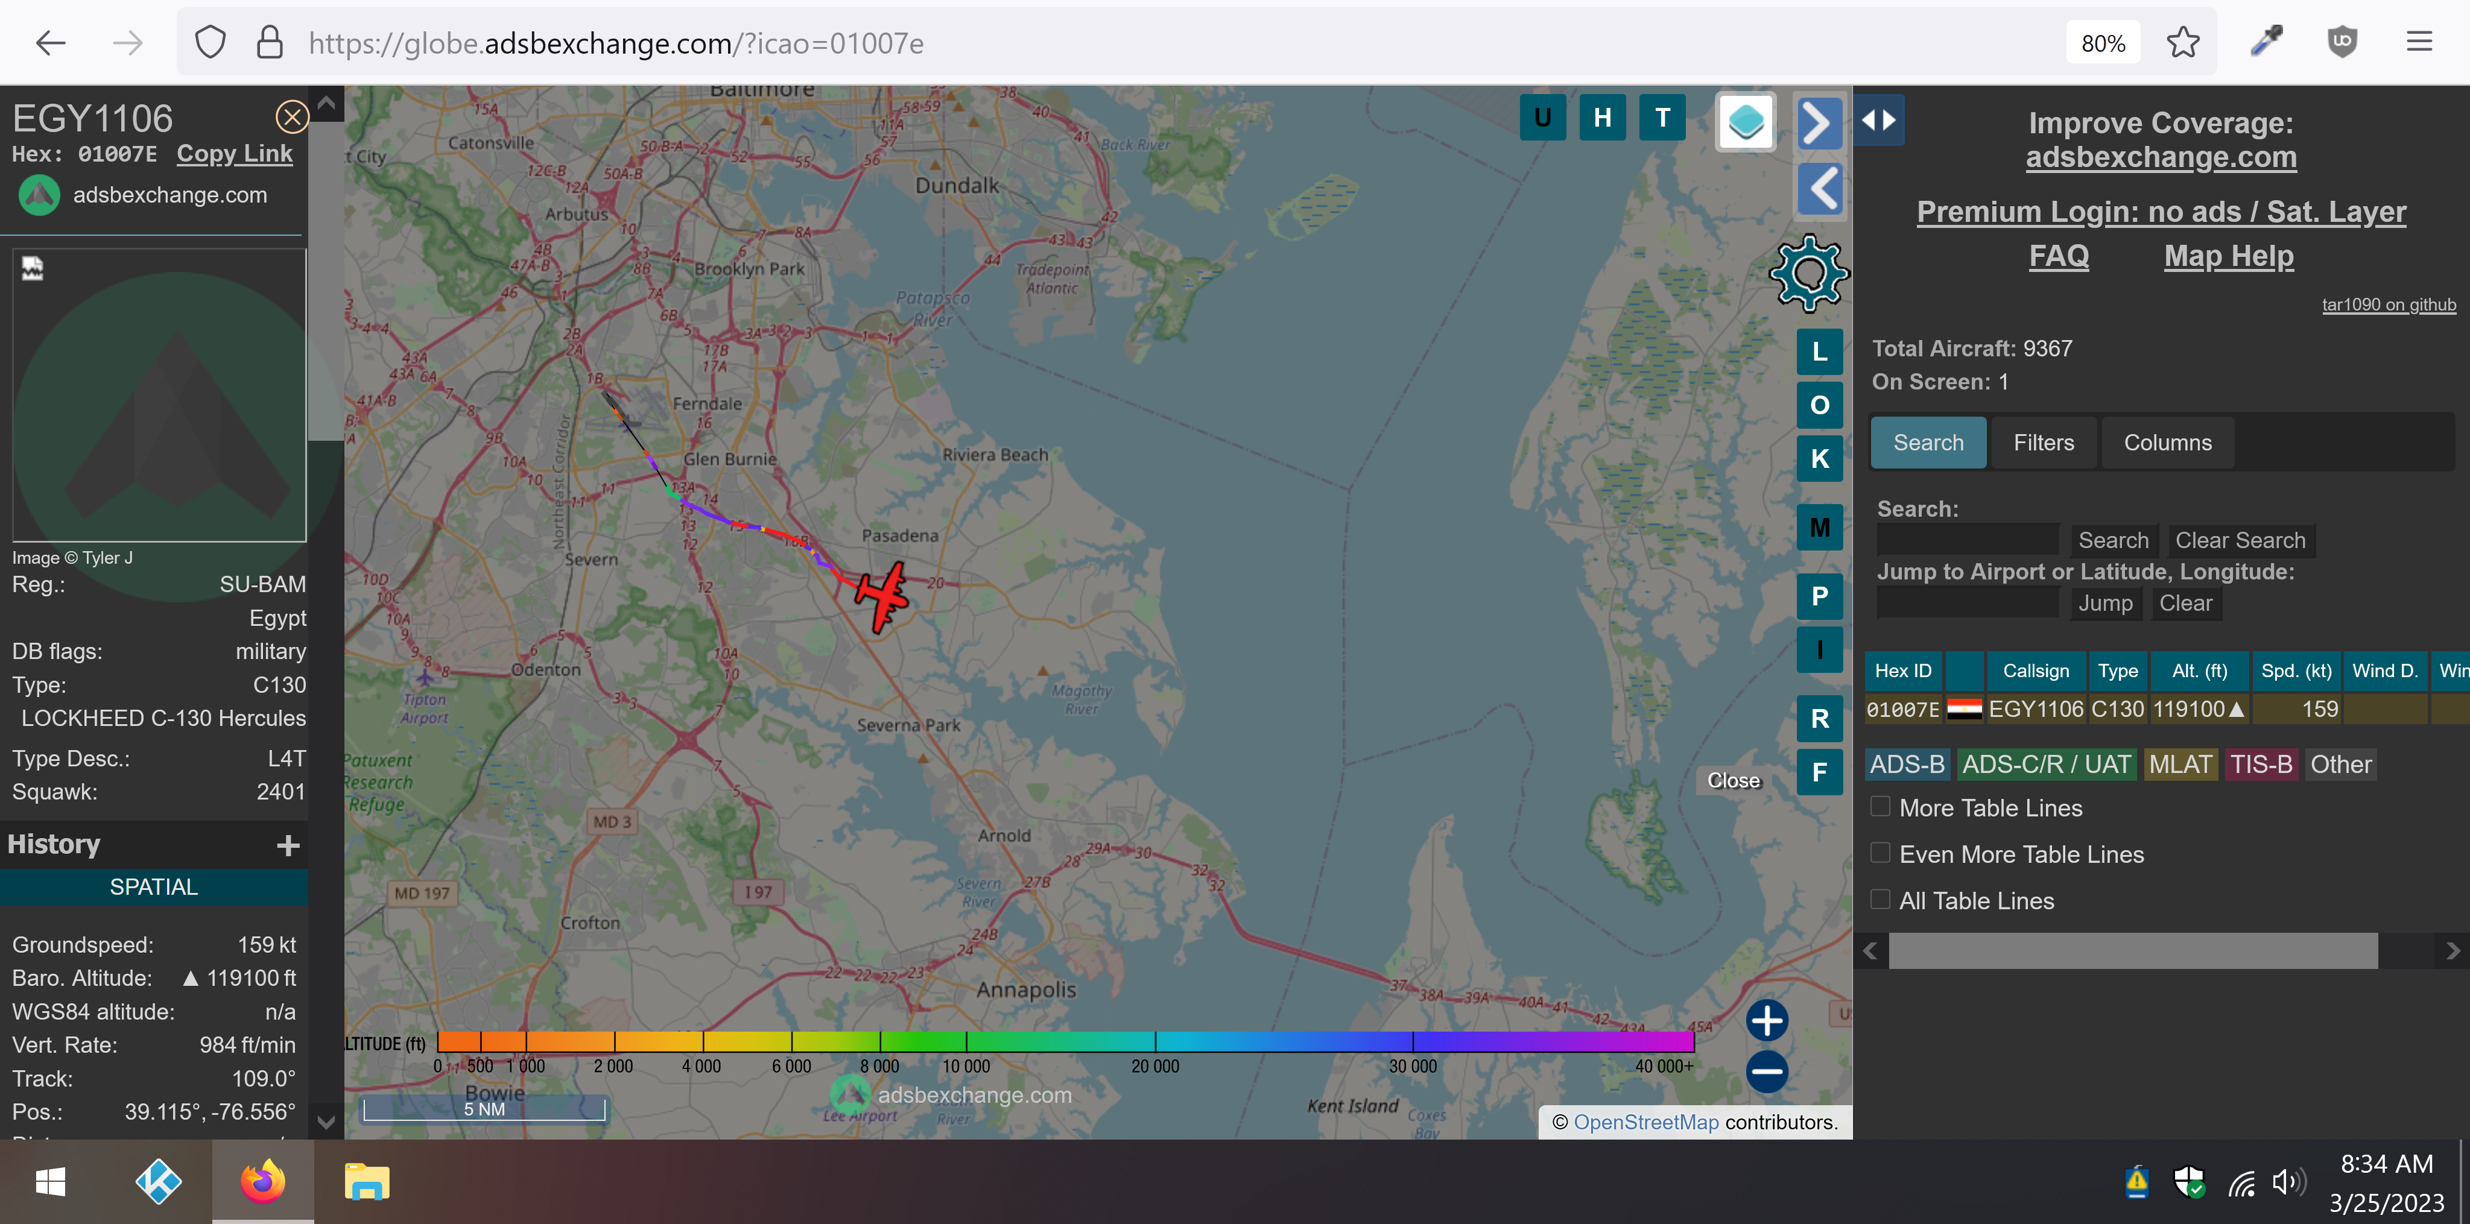Click the Clear button beside Jump
Viewport: 2470px width, 1224px height.
(2185, 603)
